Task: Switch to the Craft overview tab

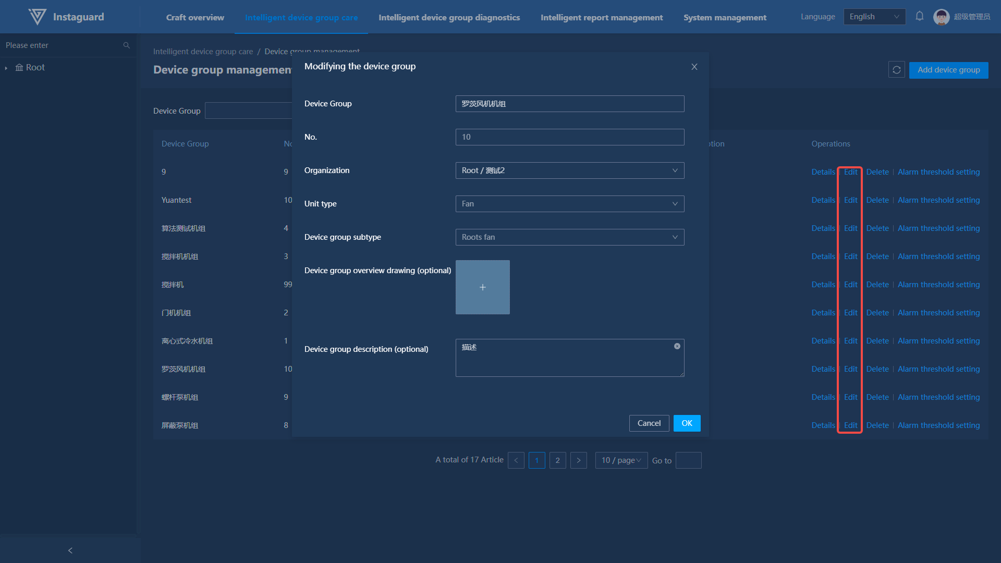Action: [x=195, y=17]
